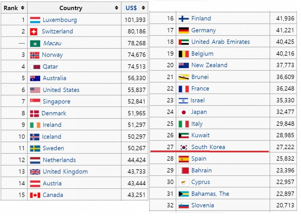Click the Norway flag icon
The image size is (301, 216).
pyautogui.click(x=35, y=55)
